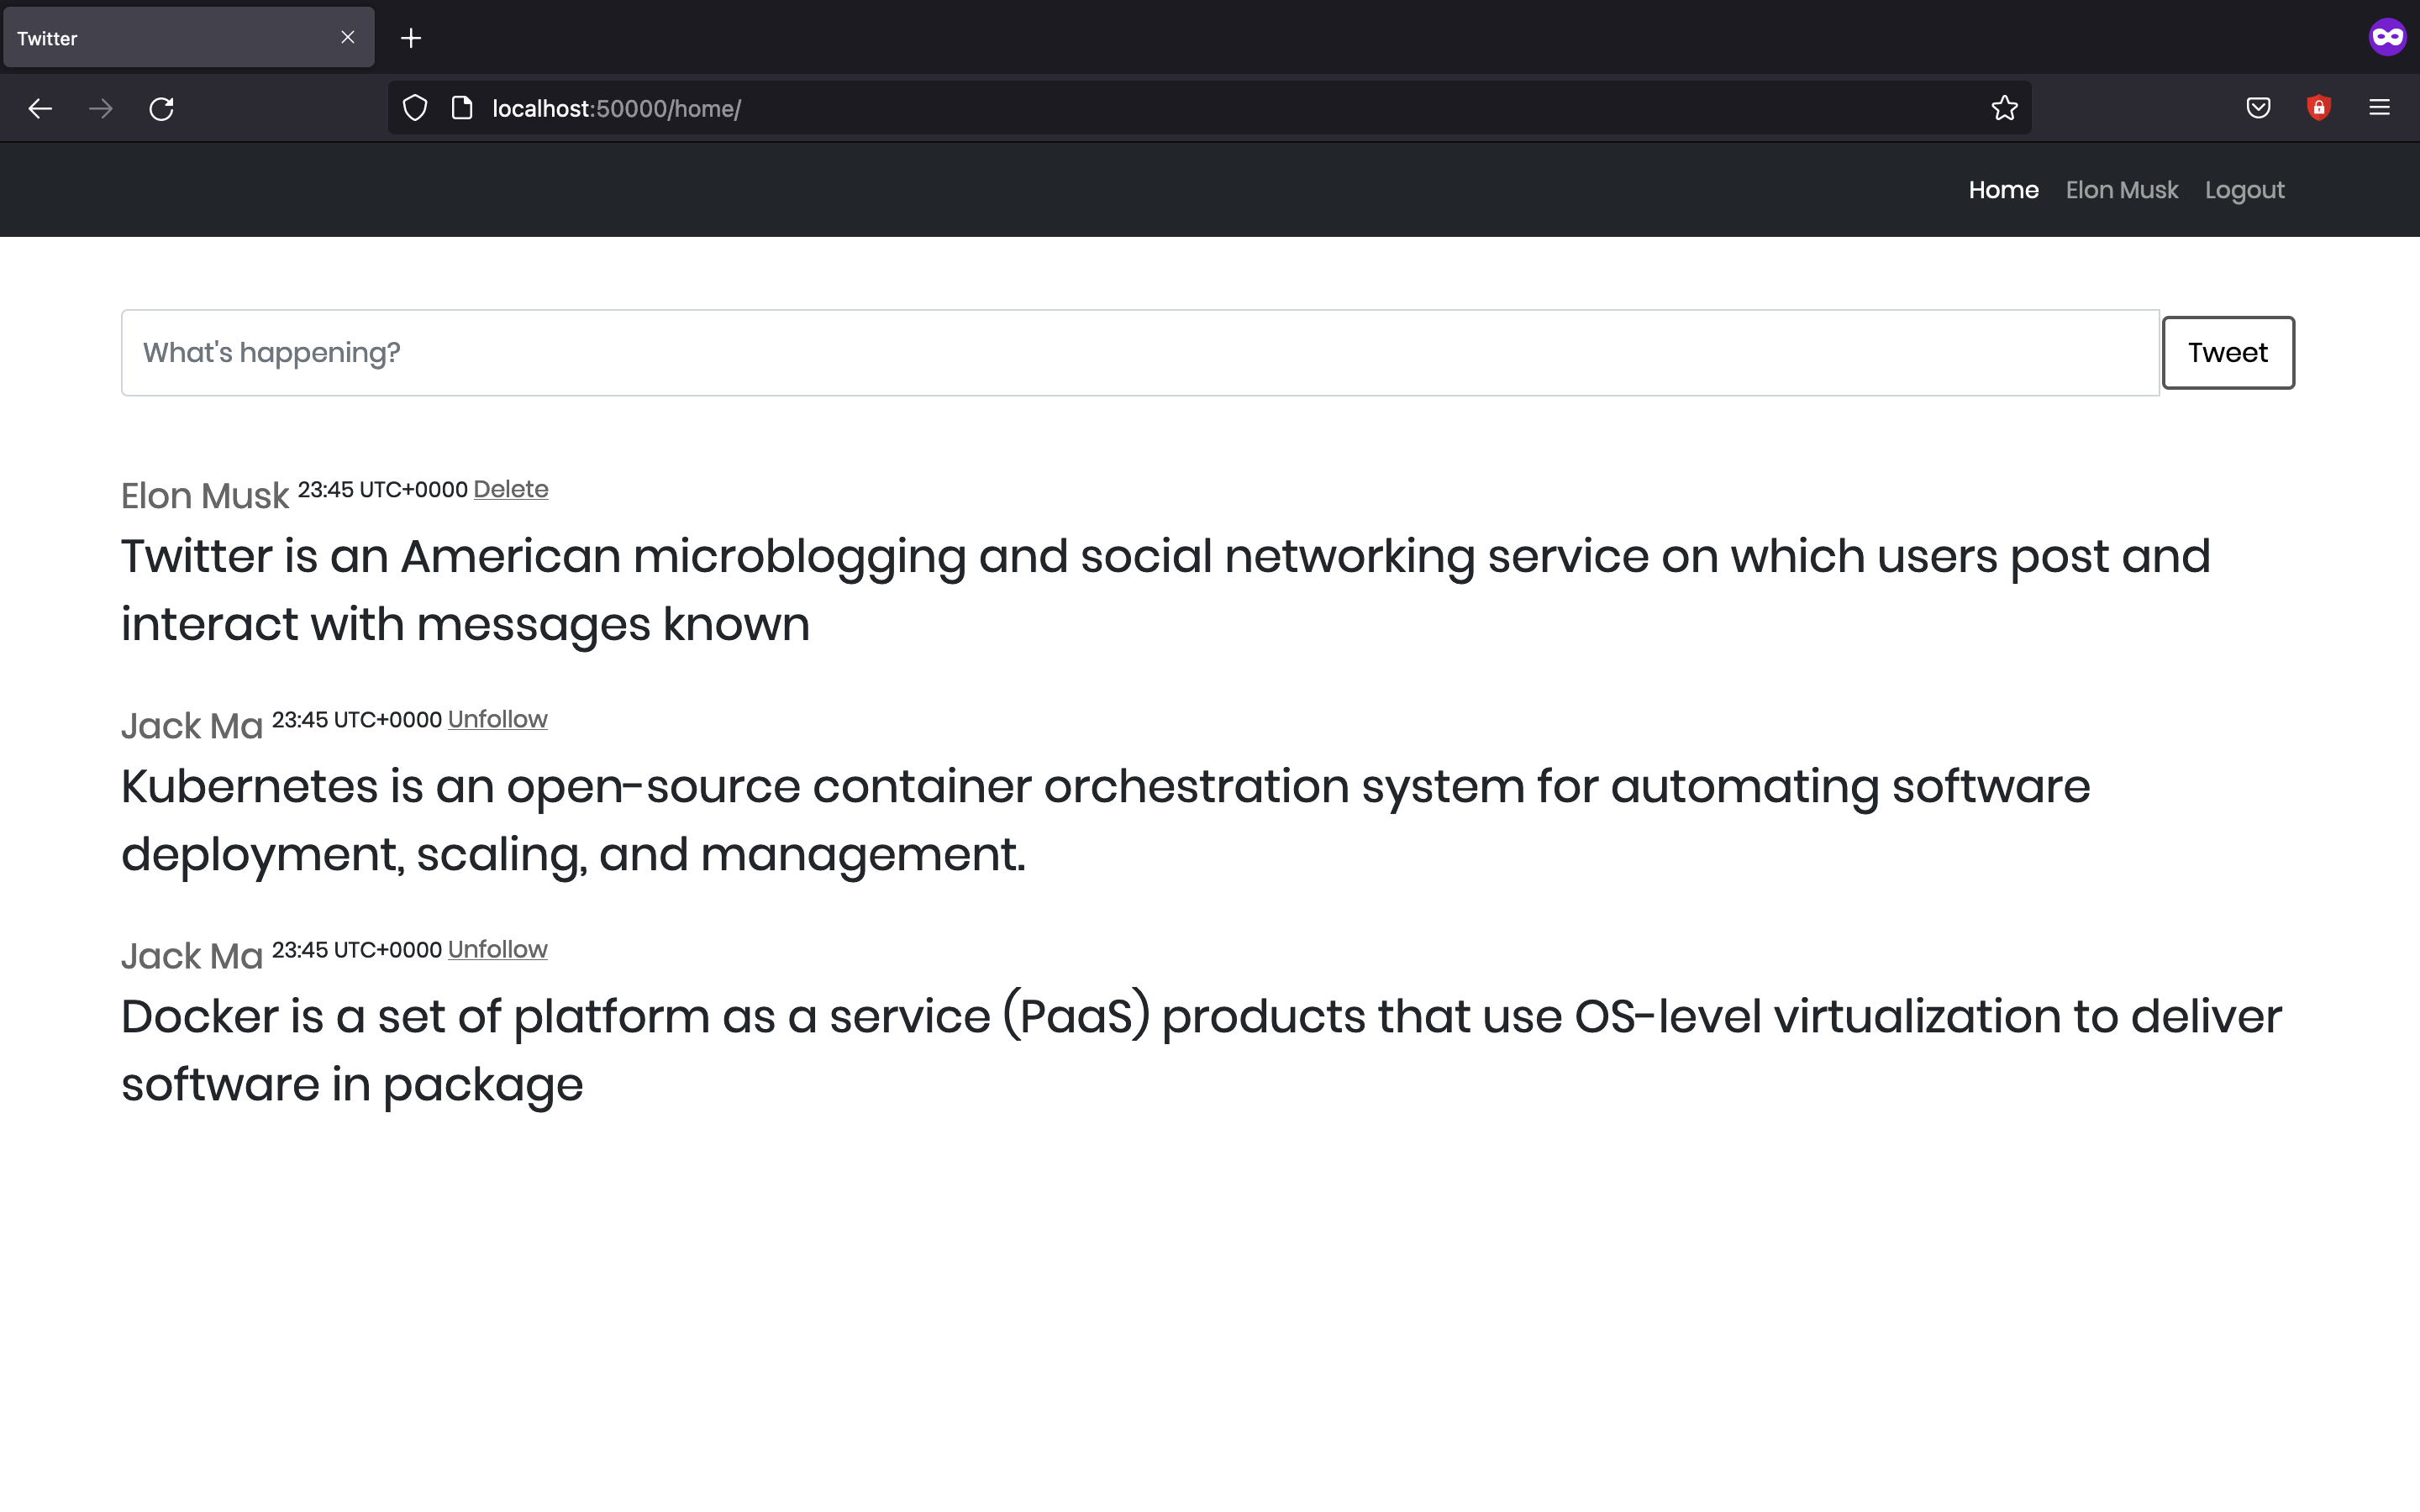2420x1512 pixels.
Task: Open the Save to Pocket icon
Action: click(x=2258, y=108)
